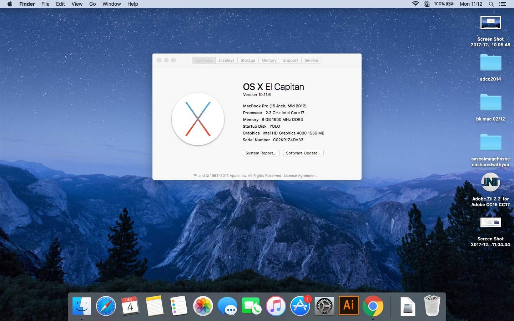Open the Finder menu
514x321 pixels.
[x=27, y=4]
